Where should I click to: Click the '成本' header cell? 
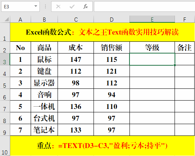coord(76,47)
